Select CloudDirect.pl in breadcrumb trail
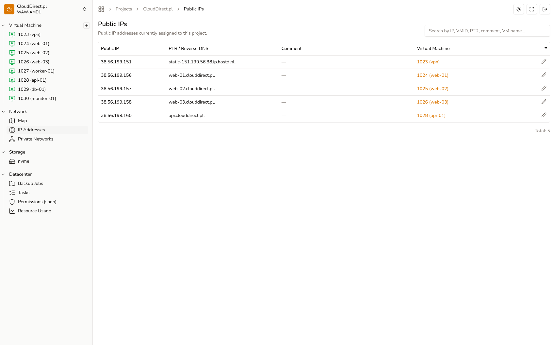 [158, 9]
